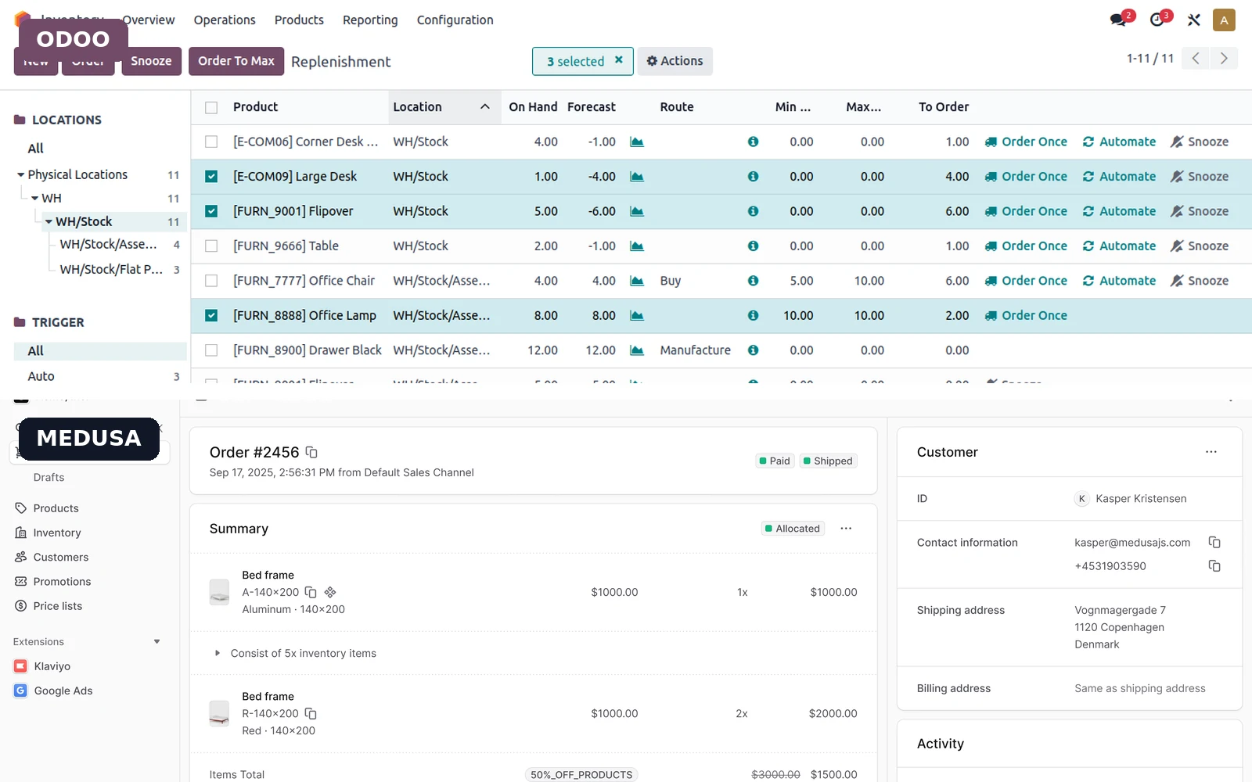The width and height of the screenshot is (1252, 782).
Task: Check the FURN_9666 Table row checkbox
Action: coord(211,246)
